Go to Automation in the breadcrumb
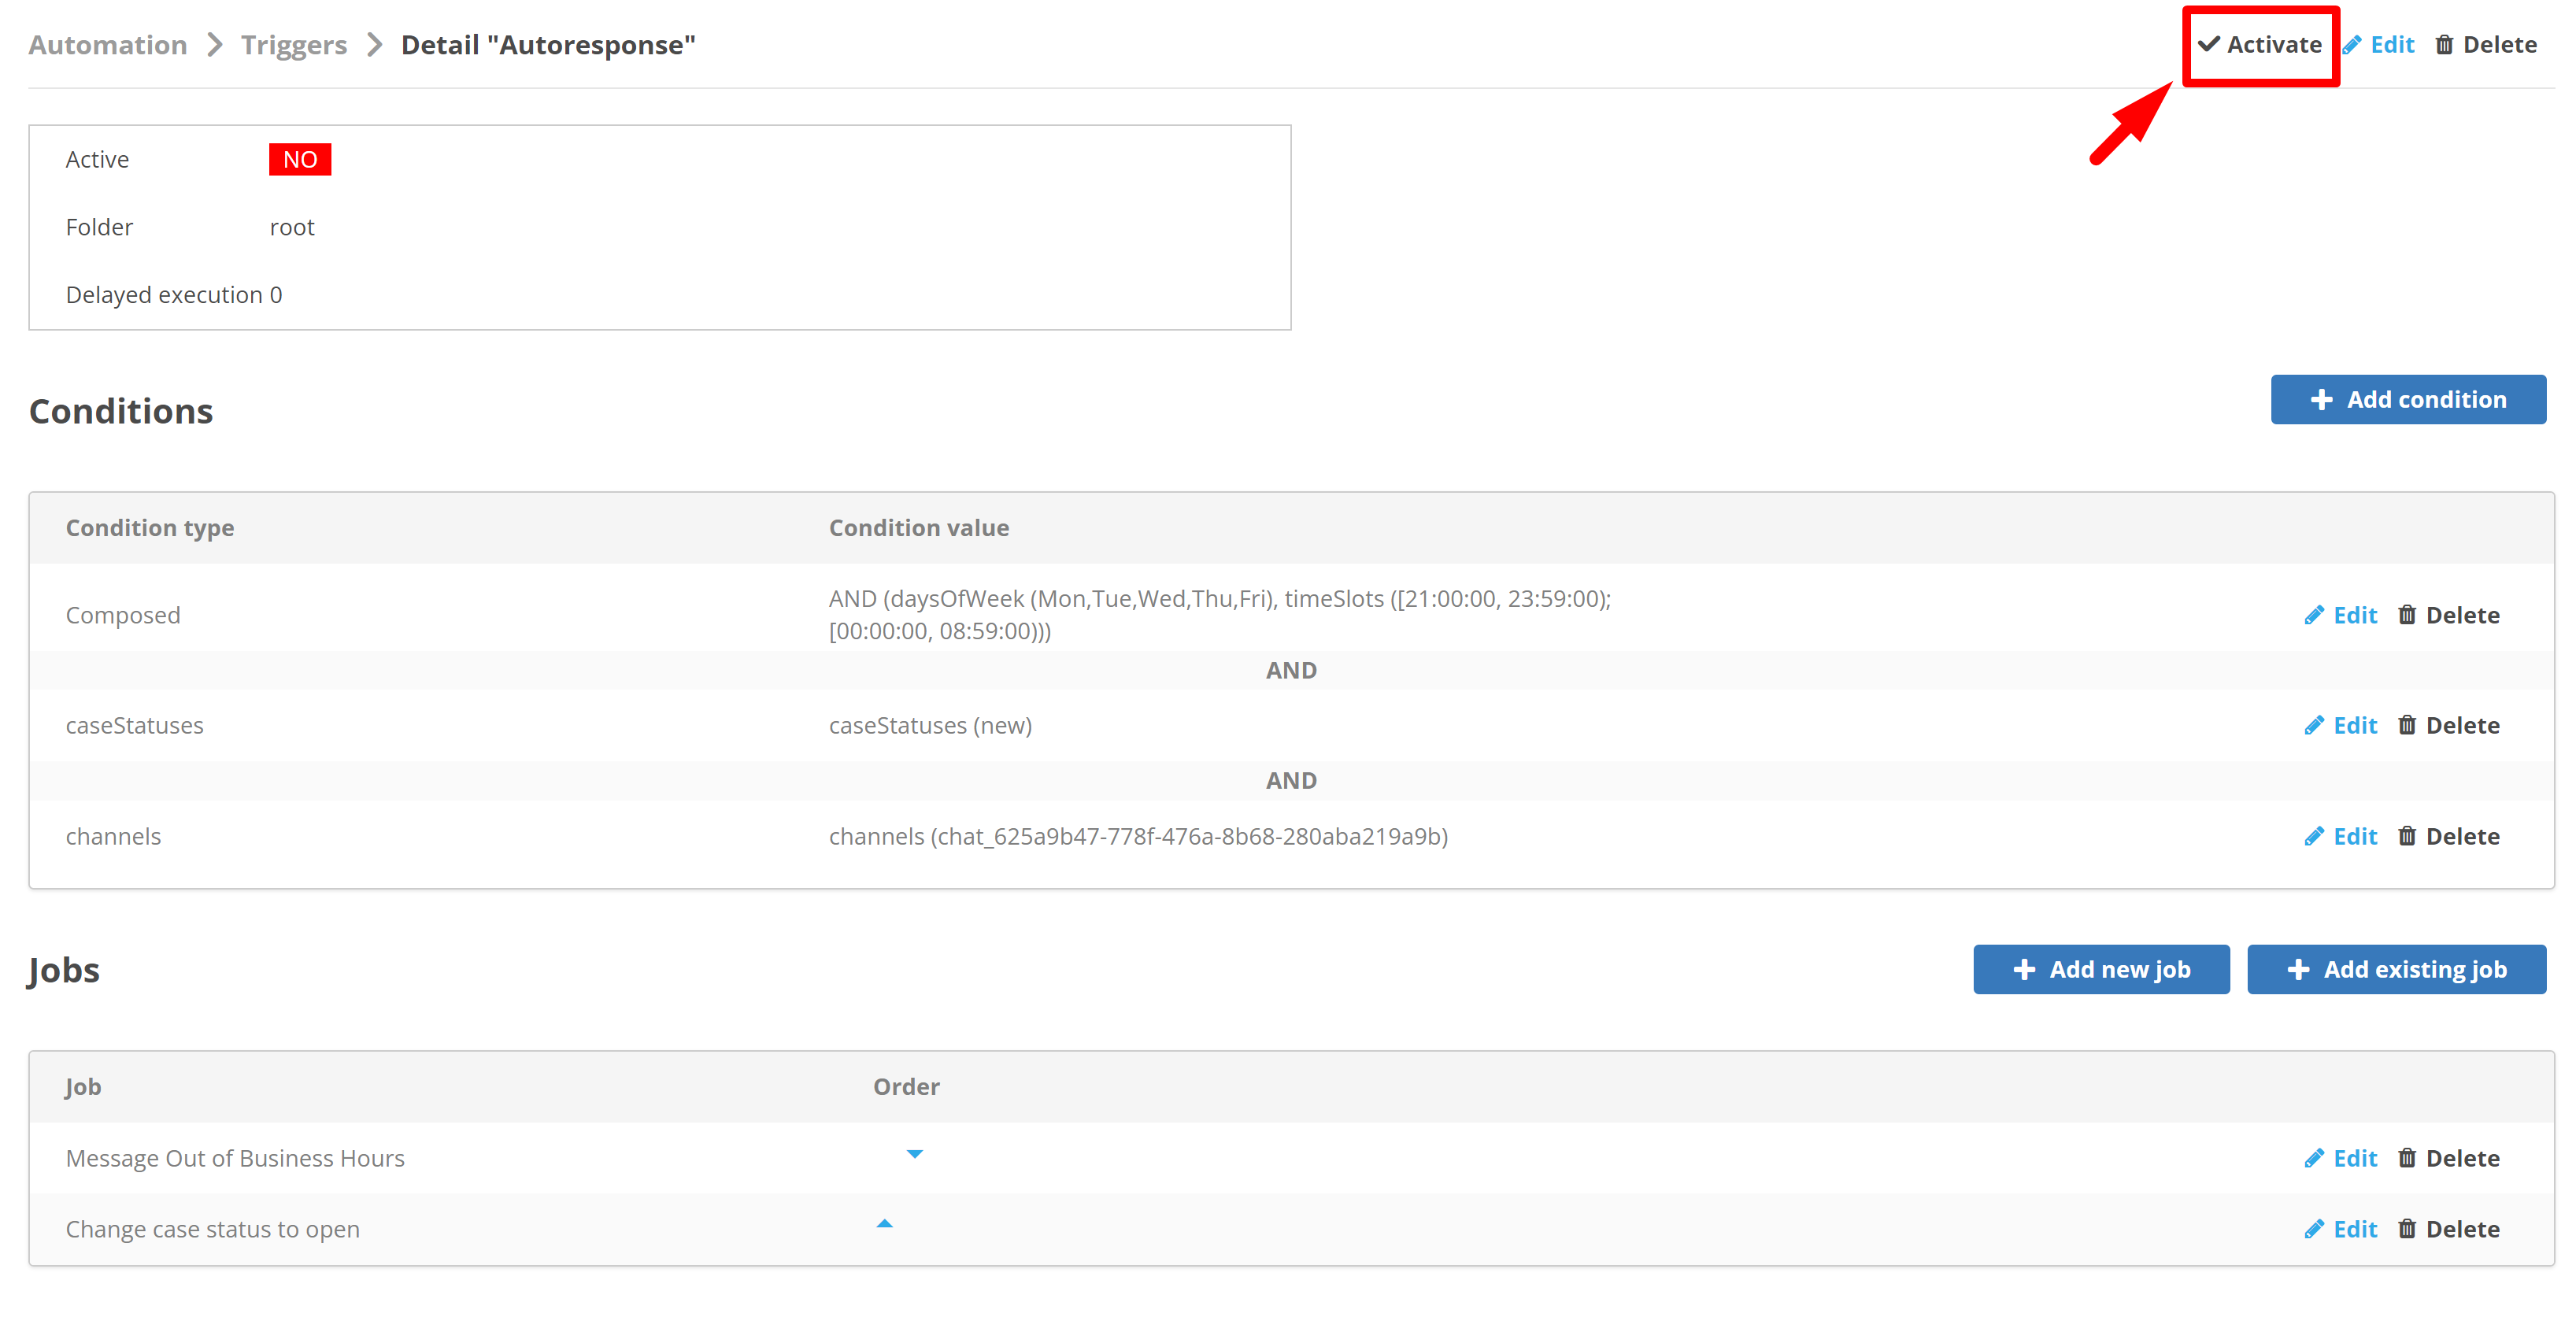 (108, 45)
